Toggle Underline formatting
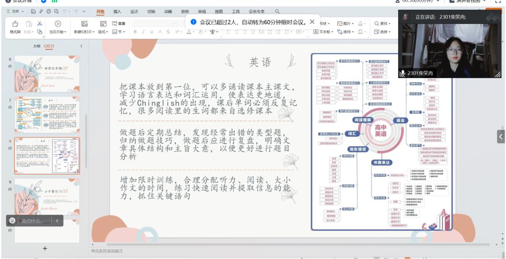 click(x=152, y=32)
